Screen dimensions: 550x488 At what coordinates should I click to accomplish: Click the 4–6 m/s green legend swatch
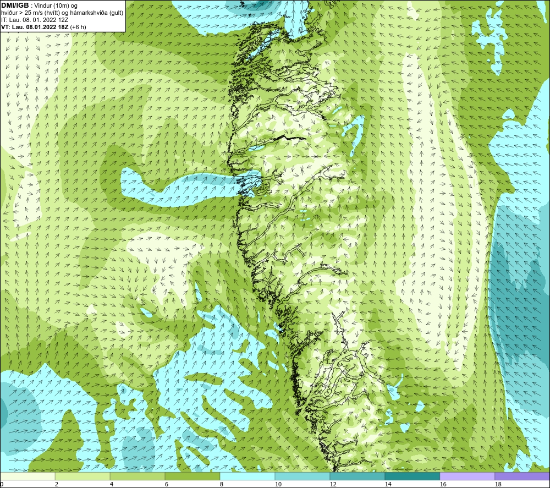point(137,476)
